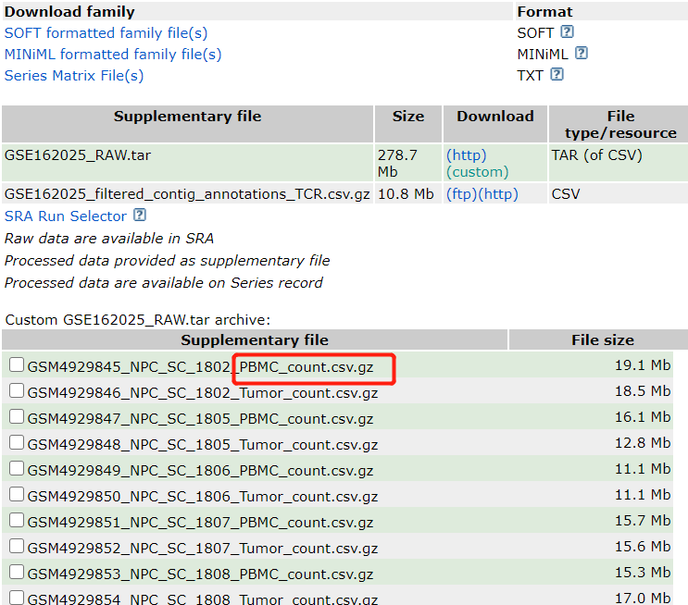Click help icon beside MINiML format
This screenshot has height=605, width=688.
[581, 54]
